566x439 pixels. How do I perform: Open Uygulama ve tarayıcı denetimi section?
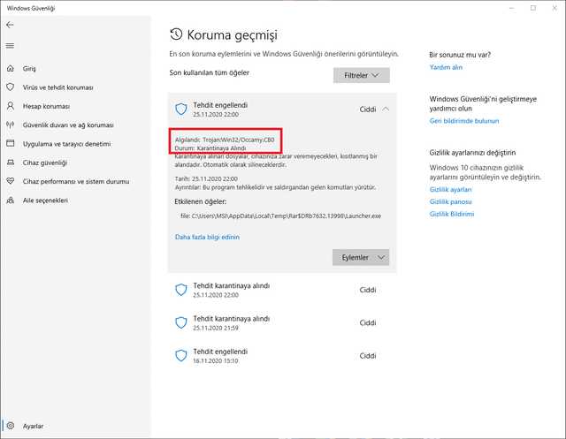pos(67,144)
